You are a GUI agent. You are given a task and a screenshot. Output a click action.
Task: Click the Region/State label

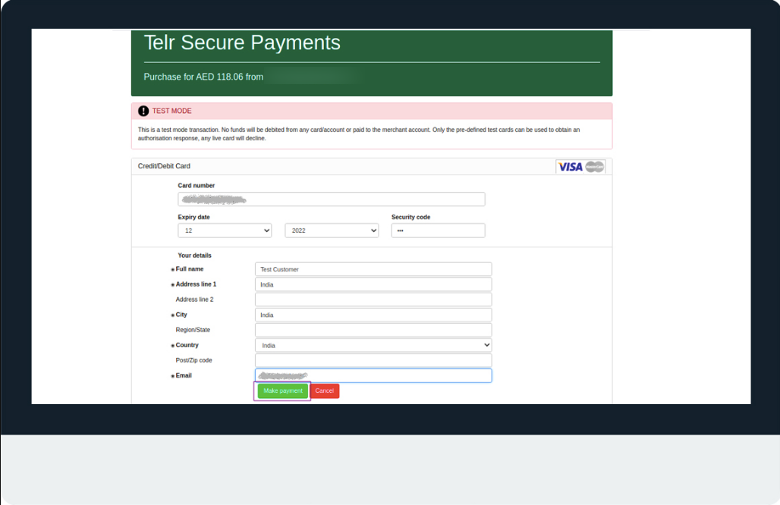193,330
